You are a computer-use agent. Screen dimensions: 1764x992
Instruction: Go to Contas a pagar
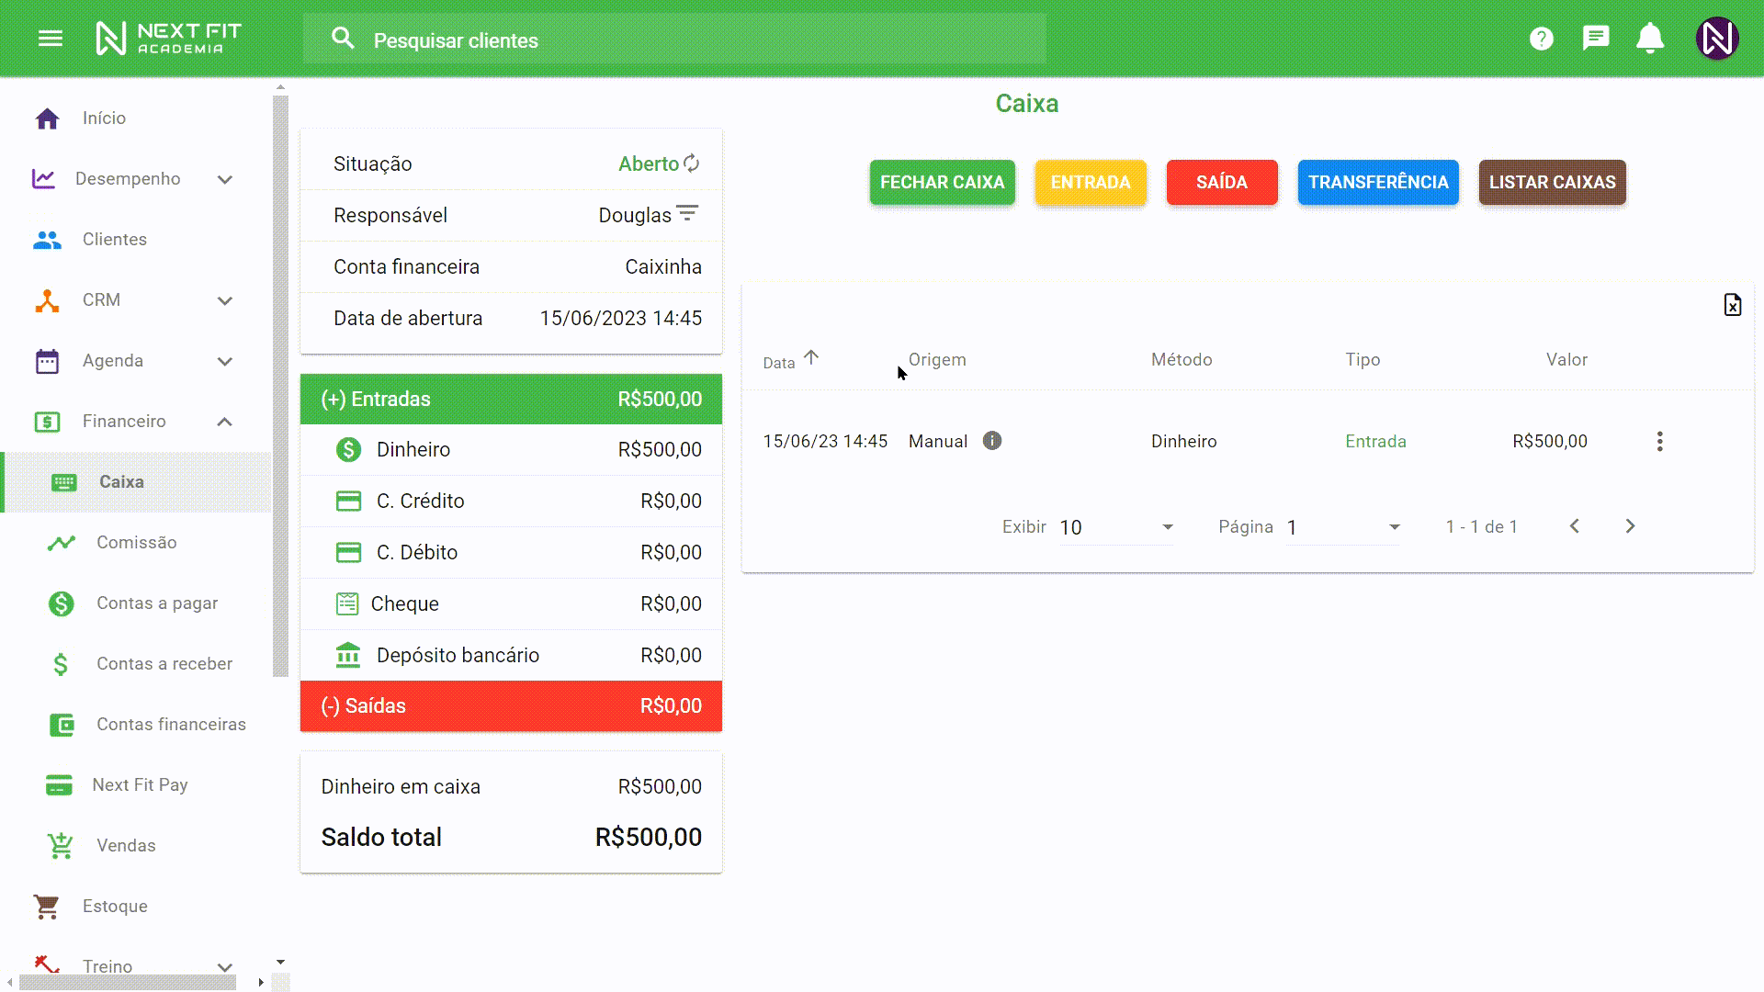tap(157, 603)
